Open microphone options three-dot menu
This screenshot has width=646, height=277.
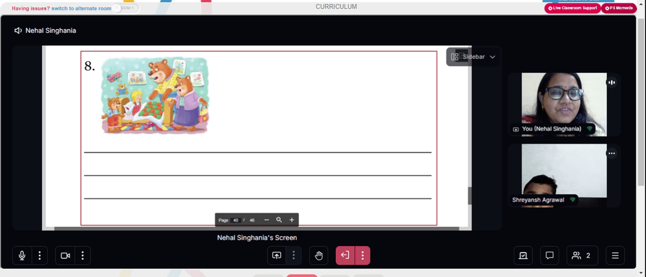(x=39, y=256)
